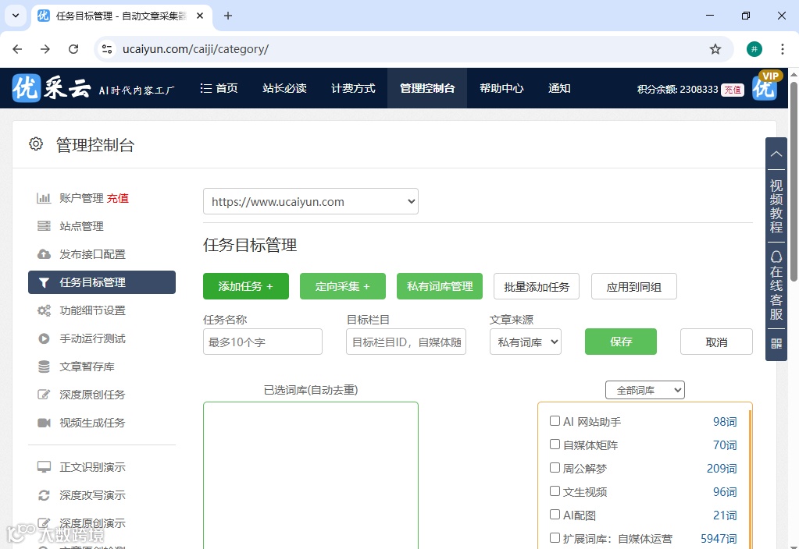
Task: Open the 全部词库 filter dropdown
Action: [644, 390]
